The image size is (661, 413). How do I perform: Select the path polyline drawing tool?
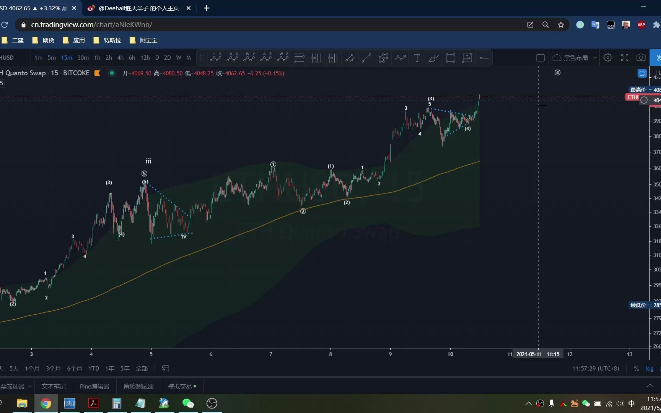pyautogui.click(x=383, y=58)
